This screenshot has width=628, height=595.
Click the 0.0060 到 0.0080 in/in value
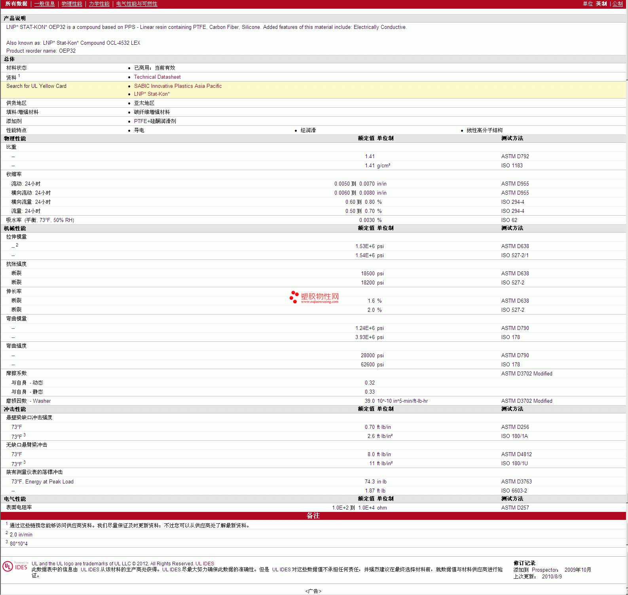pyautogui.click(x=360, y=193)
